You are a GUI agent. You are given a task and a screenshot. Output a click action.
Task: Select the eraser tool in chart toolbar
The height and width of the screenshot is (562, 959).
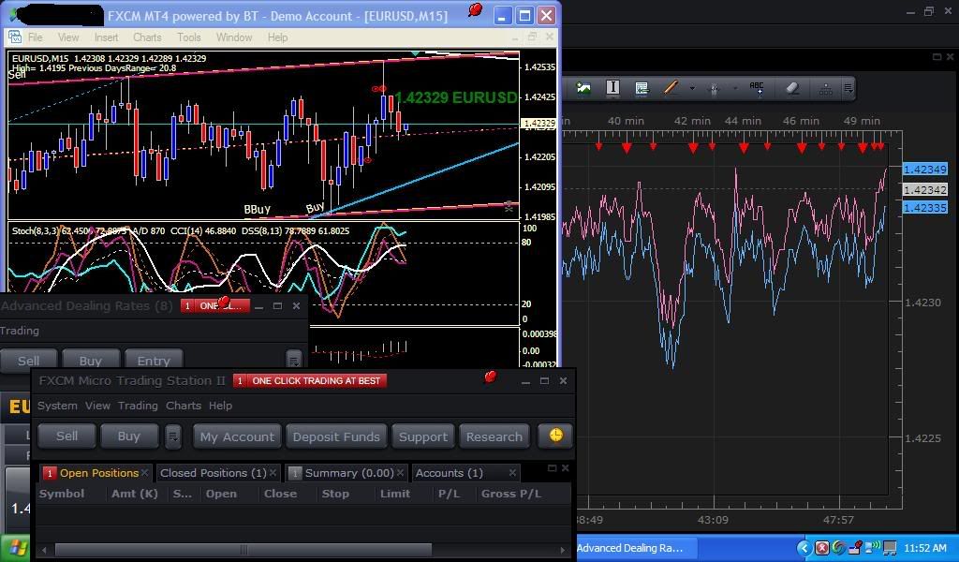coord(792,88)
